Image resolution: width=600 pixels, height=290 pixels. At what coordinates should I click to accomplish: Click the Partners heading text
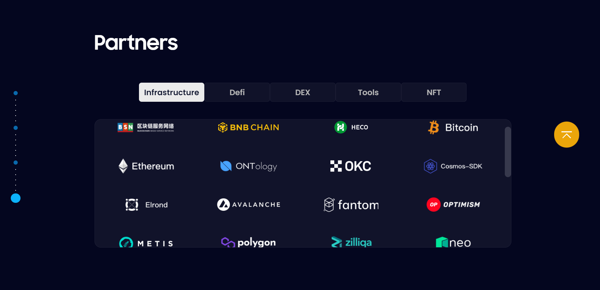pos(136,43)
